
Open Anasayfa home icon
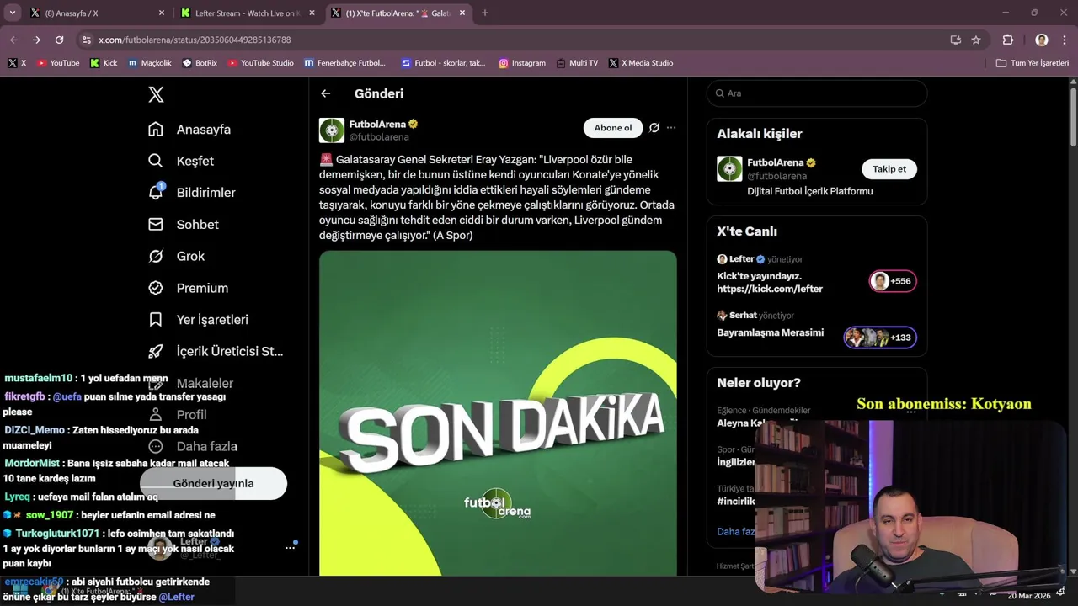coord(156,129)
